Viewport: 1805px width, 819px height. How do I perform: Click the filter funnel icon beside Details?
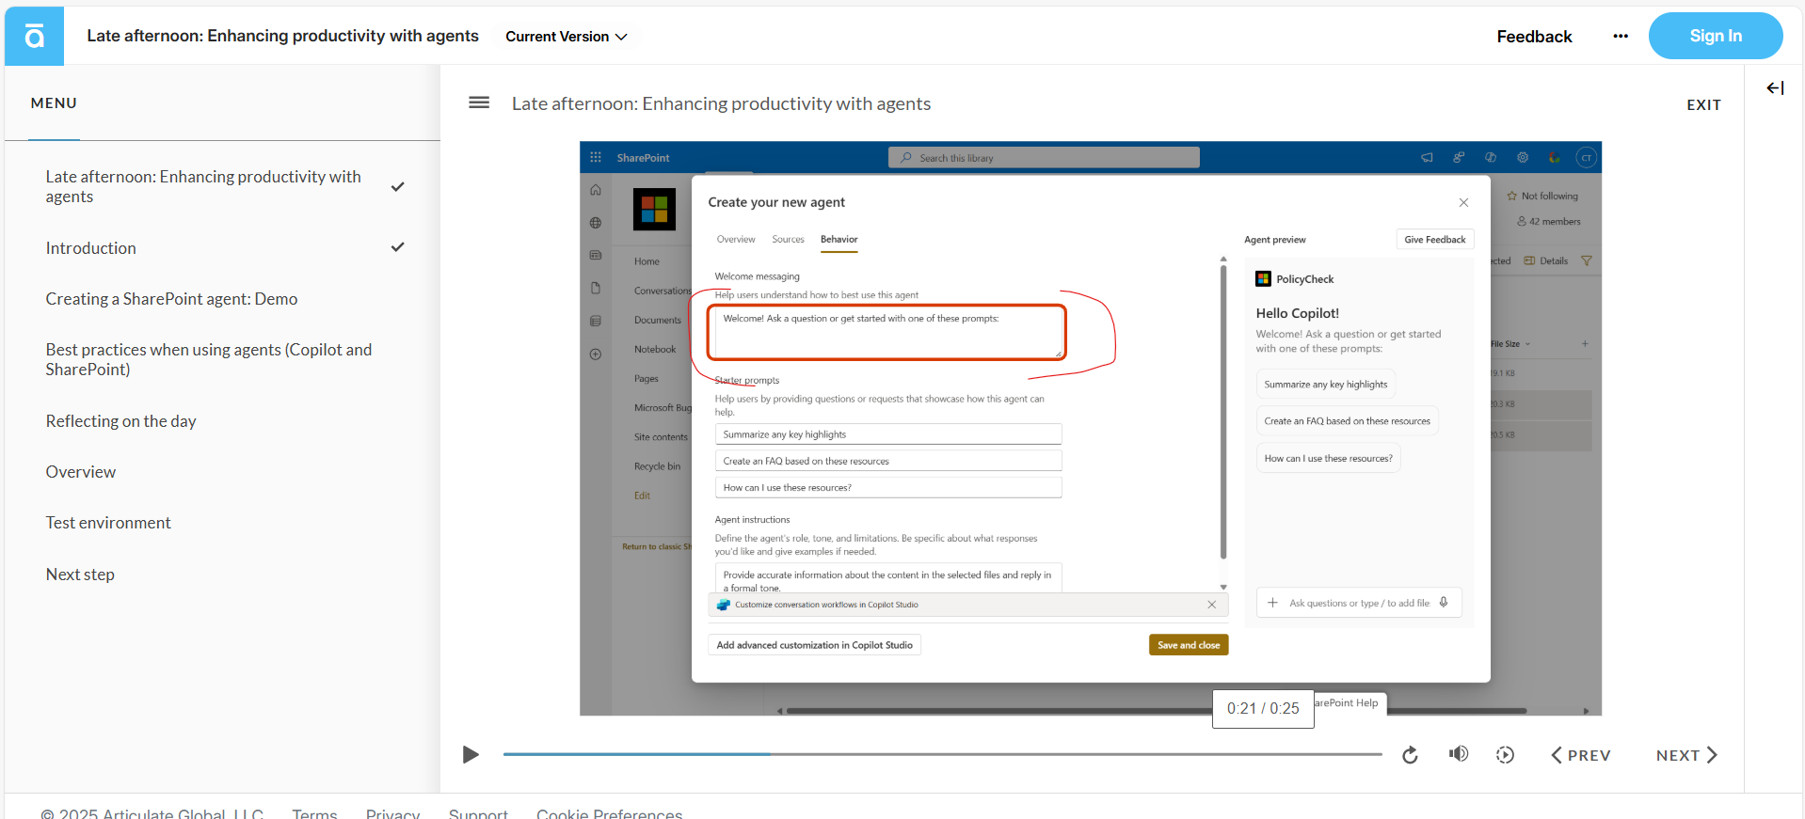coord(1587,260)
